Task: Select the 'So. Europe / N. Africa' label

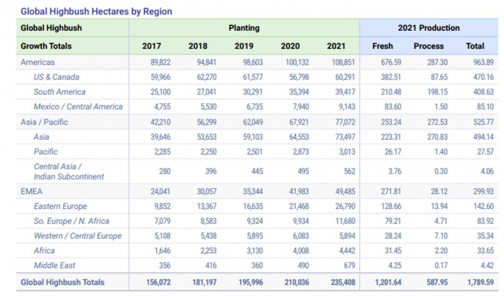Action: click(71, 221)
